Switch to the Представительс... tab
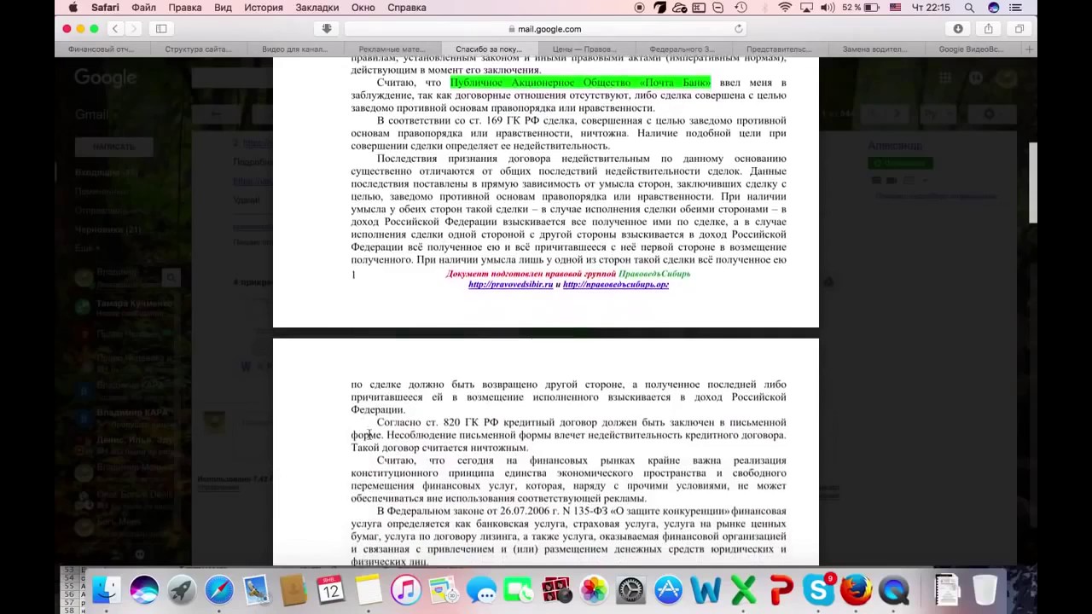The width and height of the screenshot is (1092, 614). pyautogui.click(x=778, y=49)
